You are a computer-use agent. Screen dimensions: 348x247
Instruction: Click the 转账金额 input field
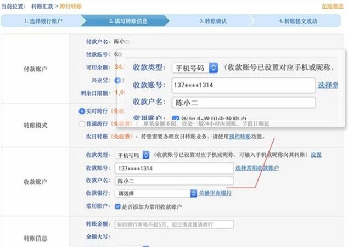[x=174, y=224]
